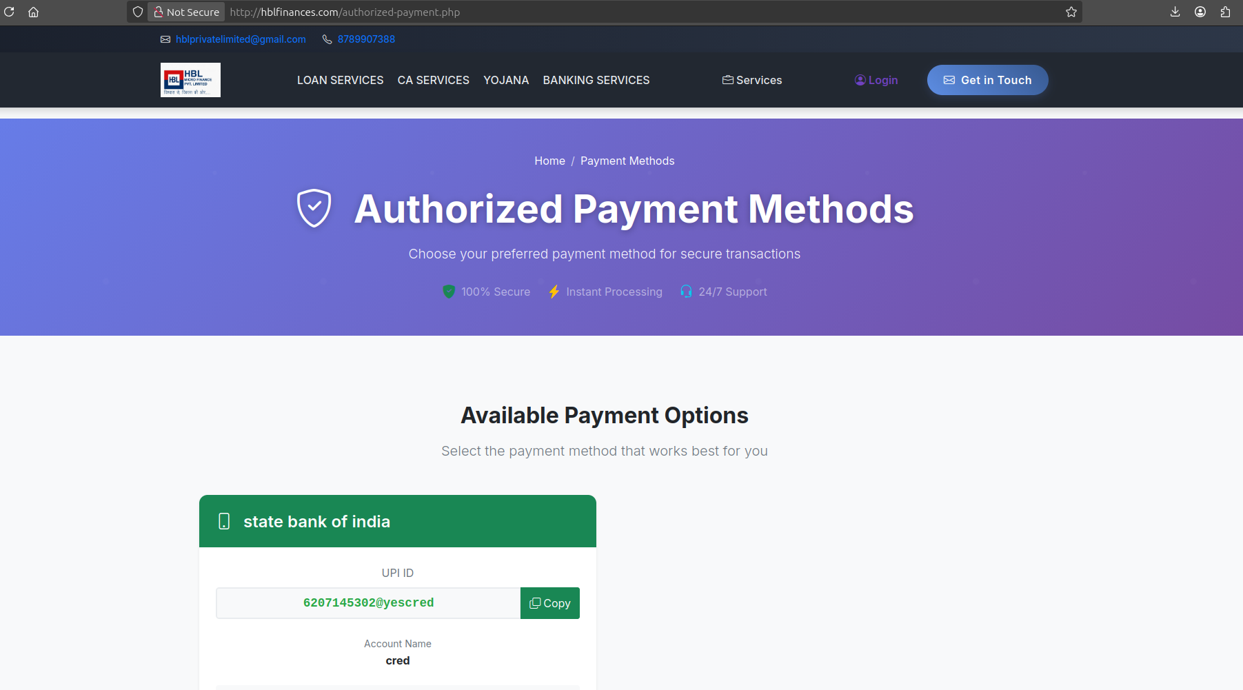Click the hblprivatelimited@gmail.com email link
This screenshot has width=1243, height=690.
[x=240, y=39]
